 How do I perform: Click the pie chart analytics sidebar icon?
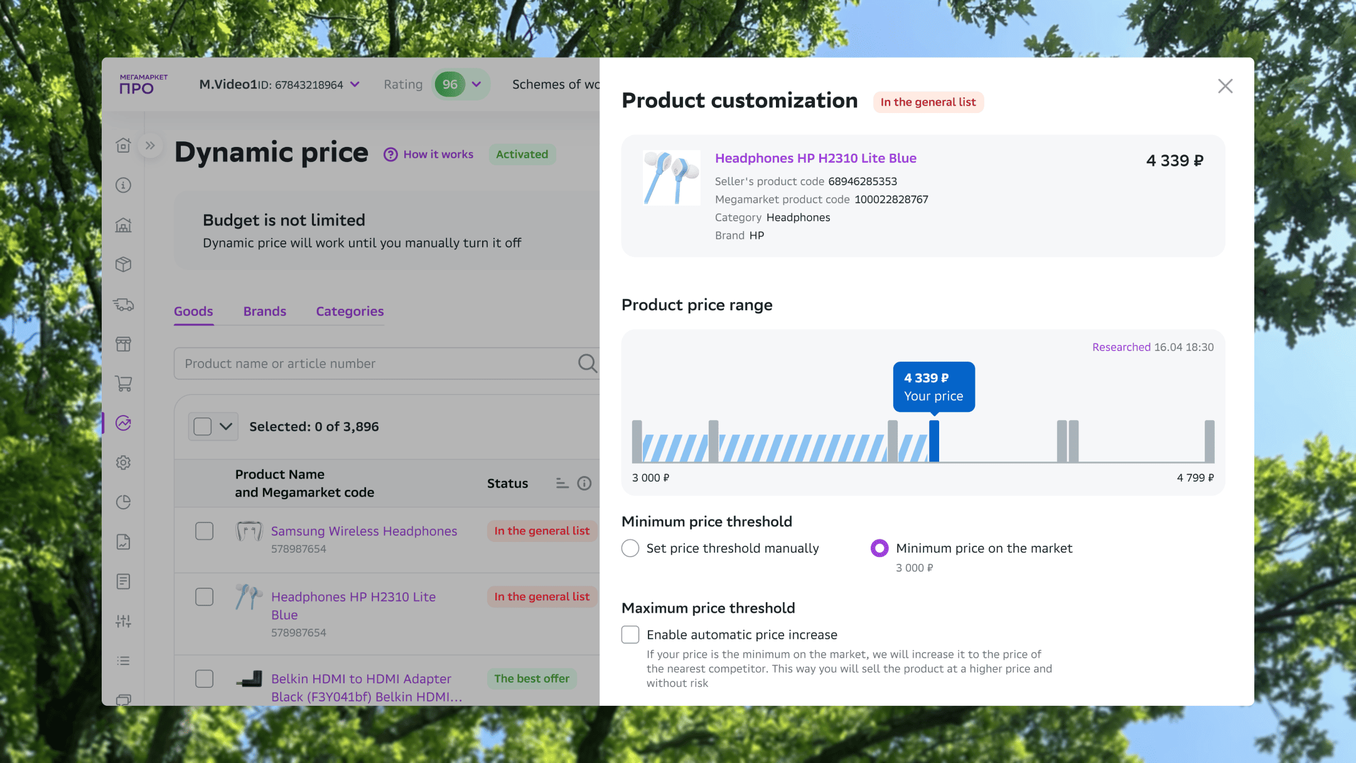pyautogui.click(x=123, y=502)
